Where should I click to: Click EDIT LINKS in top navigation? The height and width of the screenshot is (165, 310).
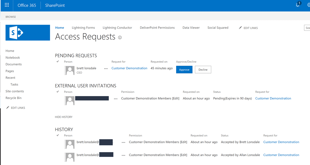point(250,28)
